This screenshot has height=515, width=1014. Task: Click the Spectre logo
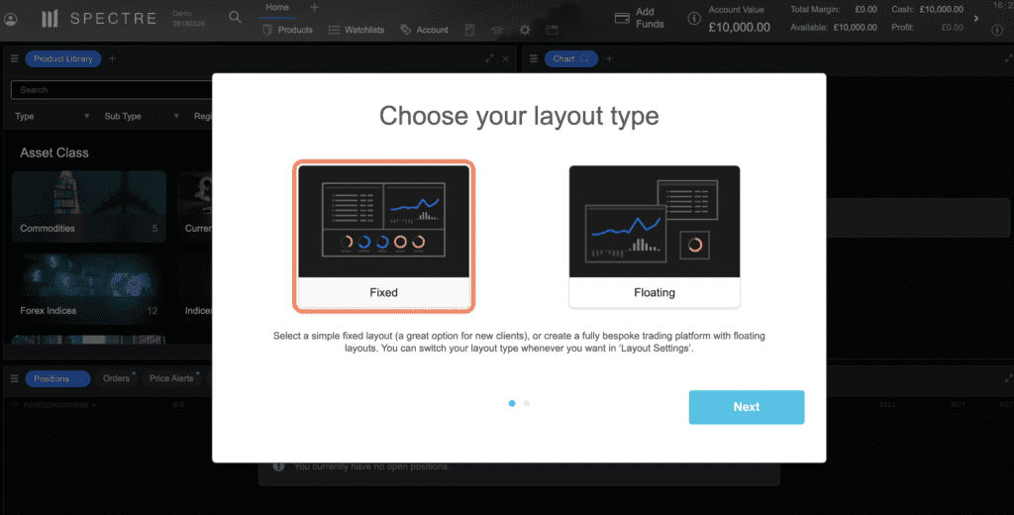pyautogui.click(x=99, y=19)
